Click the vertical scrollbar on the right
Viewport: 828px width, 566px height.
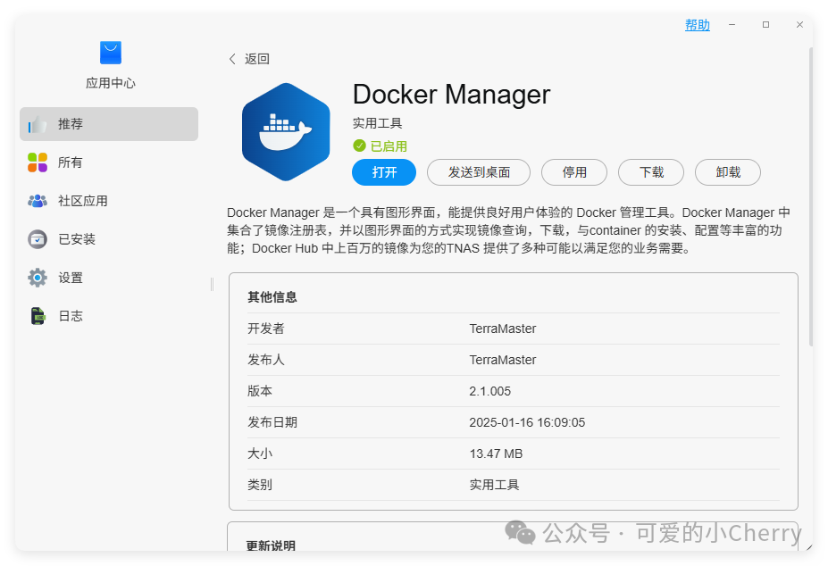(810, 196)
